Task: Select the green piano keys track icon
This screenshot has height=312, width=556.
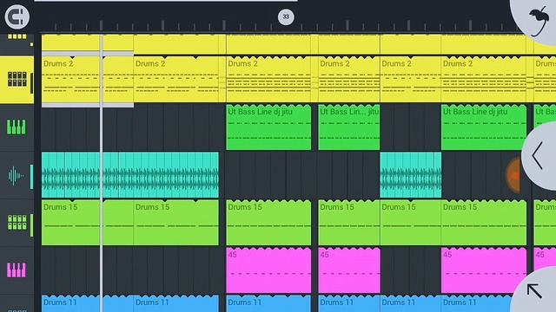Action: point(17,127)
